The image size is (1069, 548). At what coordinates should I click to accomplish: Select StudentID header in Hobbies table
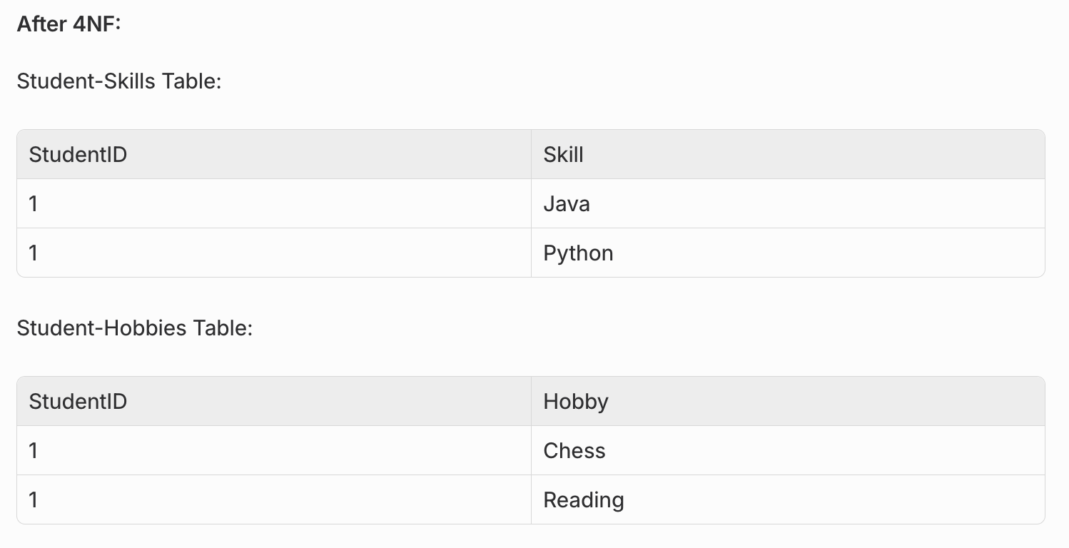coord(78,401)
